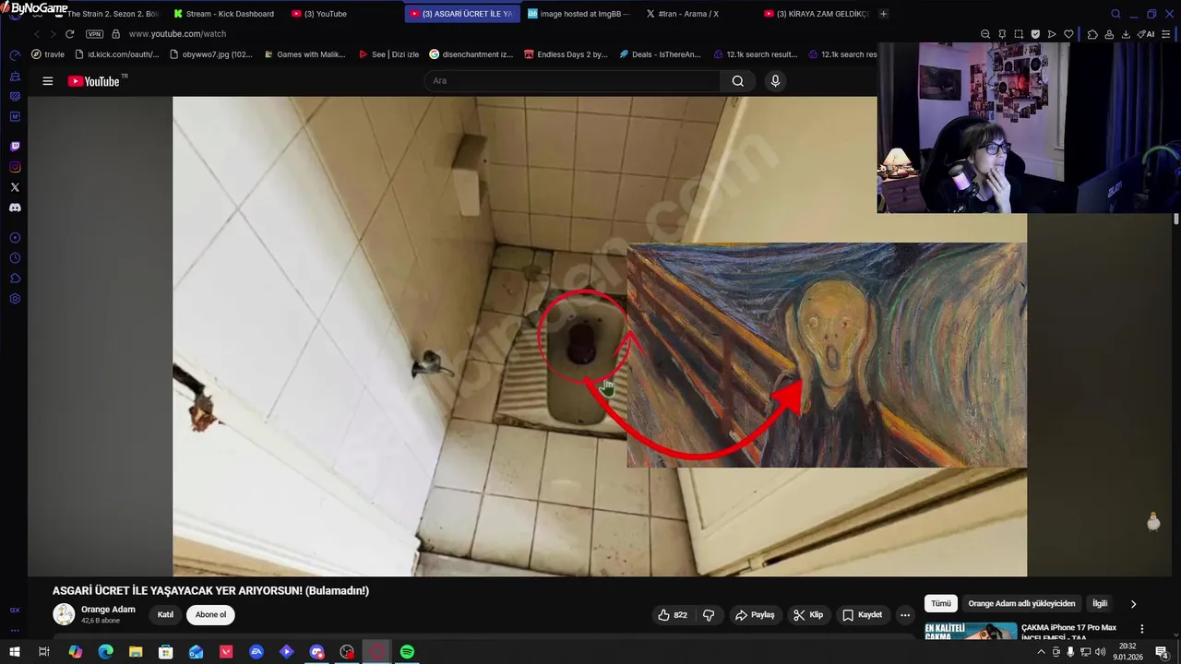Image resolution: width=1181 pixels, height=664 pixels.
Task: Click the 'Klip' scissors button
Action: pos(808,615)
